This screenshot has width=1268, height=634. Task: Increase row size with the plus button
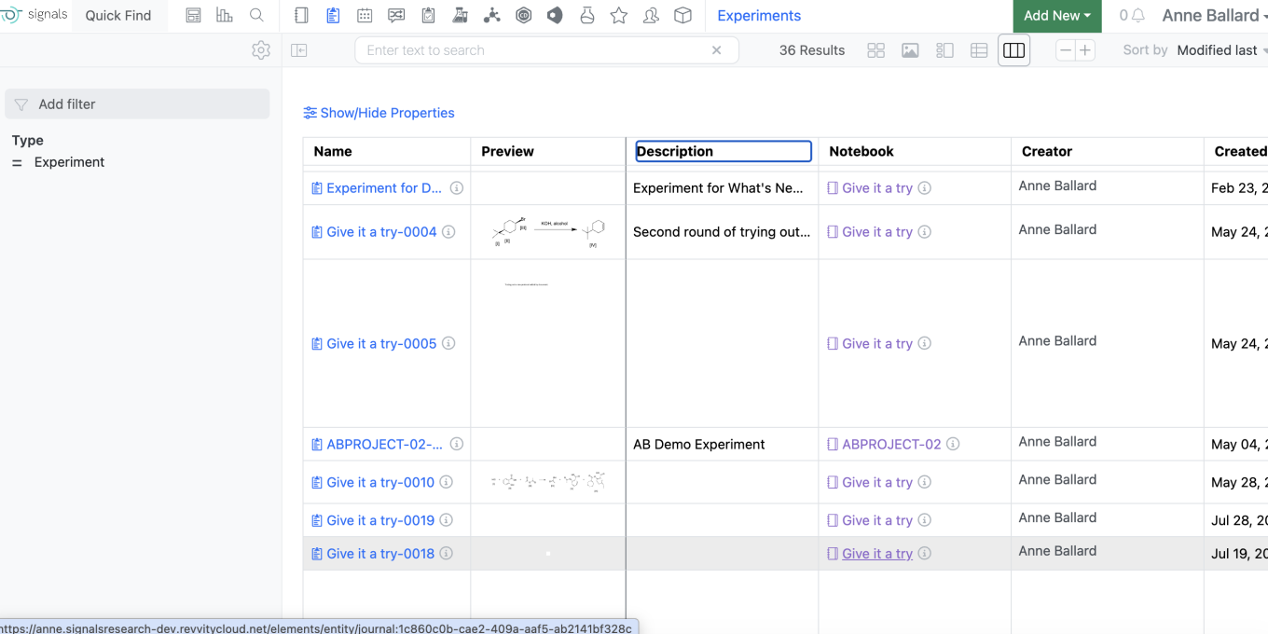point(1085,50)
